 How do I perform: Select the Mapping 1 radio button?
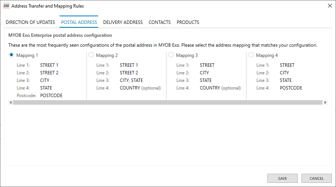(11, 55)
